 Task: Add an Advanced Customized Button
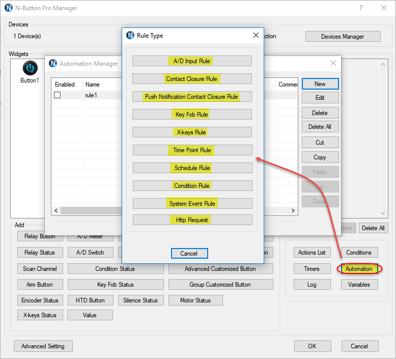[220, 269]
